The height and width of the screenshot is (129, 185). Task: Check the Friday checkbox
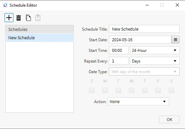coord(158,90)
